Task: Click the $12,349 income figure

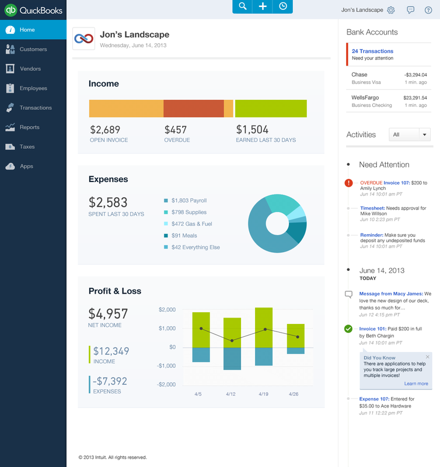Action: point(111,351)
